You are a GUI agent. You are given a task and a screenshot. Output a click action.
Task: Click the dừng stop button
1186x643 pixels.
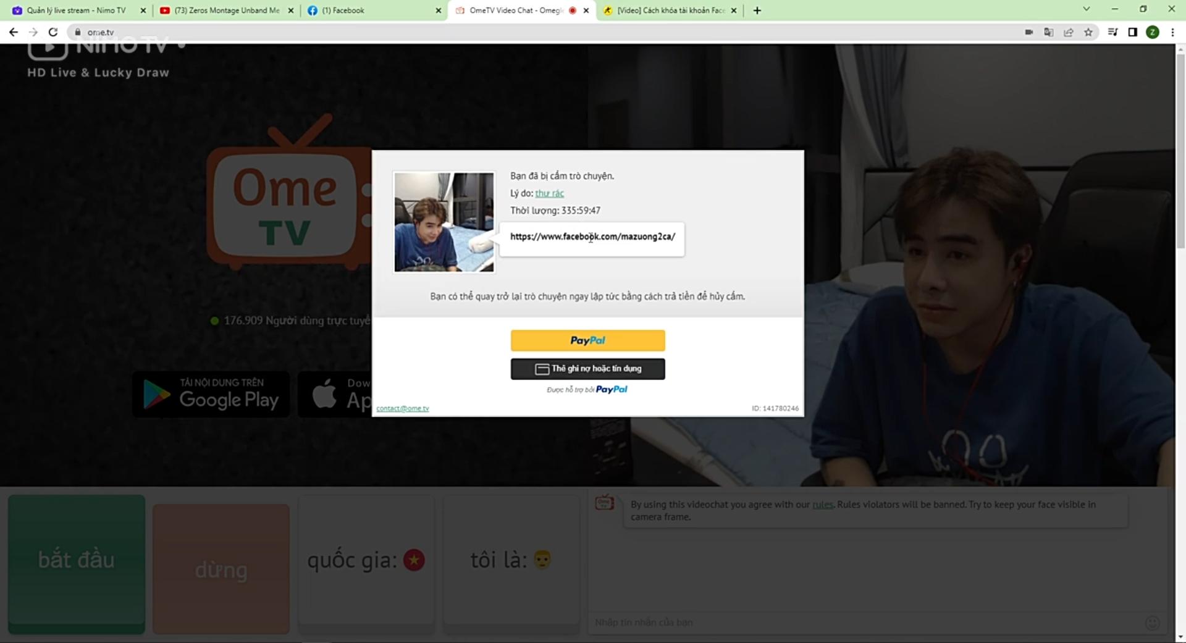[x=221, y=569]
